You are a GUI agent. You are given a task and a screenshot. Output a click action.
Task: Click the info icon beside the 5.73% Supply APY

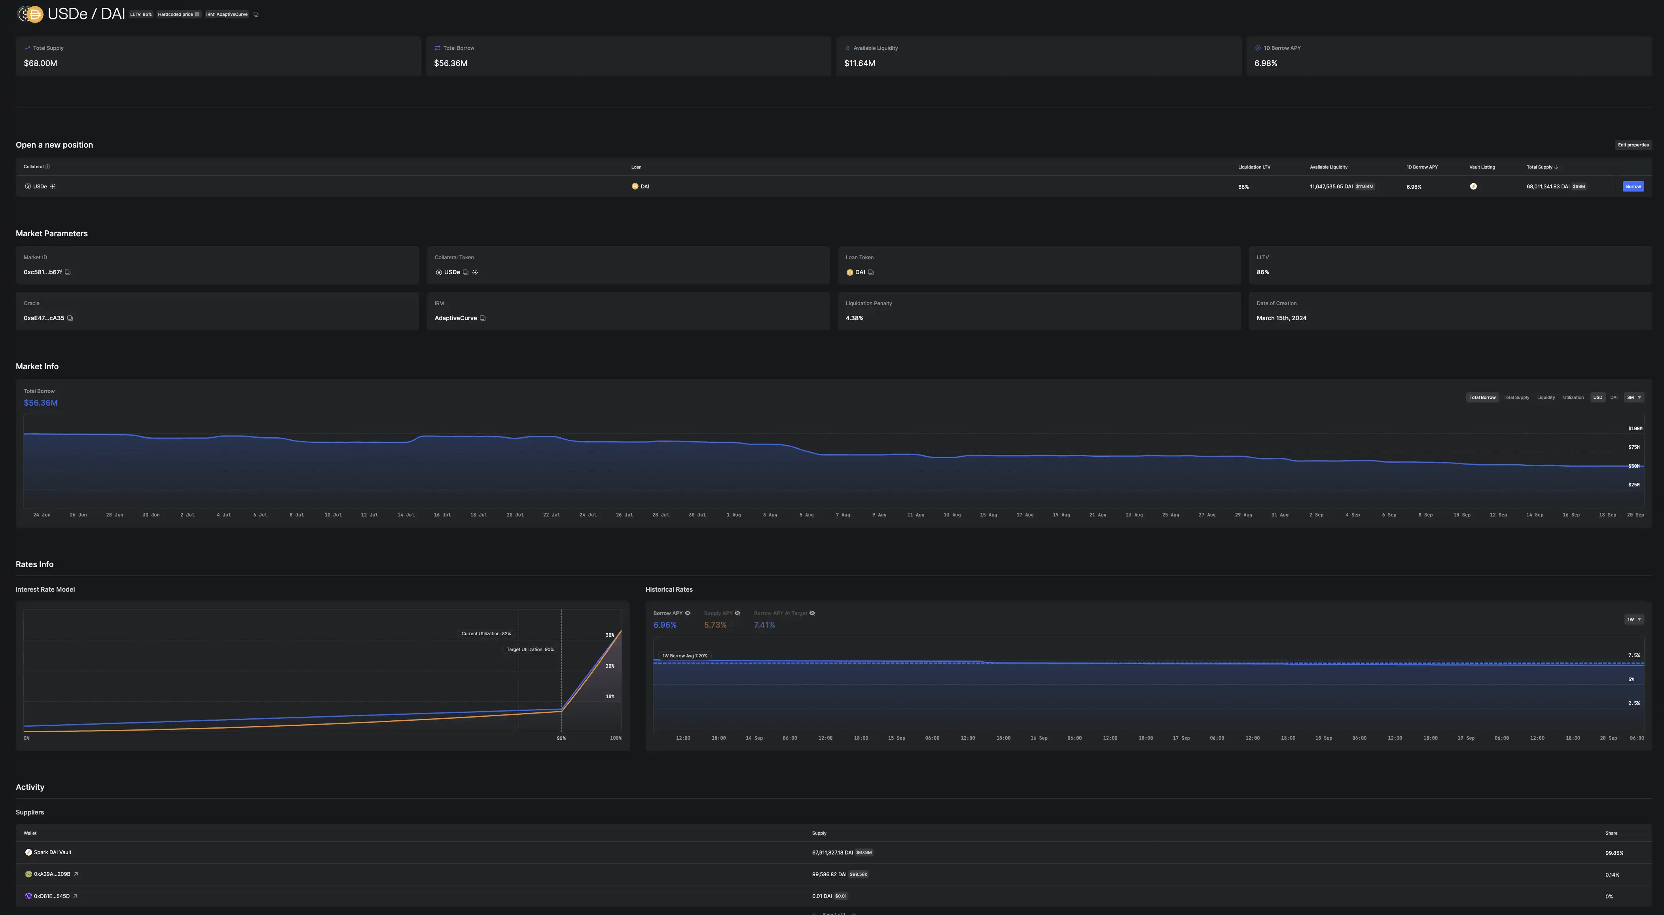(x=733, y=625)
